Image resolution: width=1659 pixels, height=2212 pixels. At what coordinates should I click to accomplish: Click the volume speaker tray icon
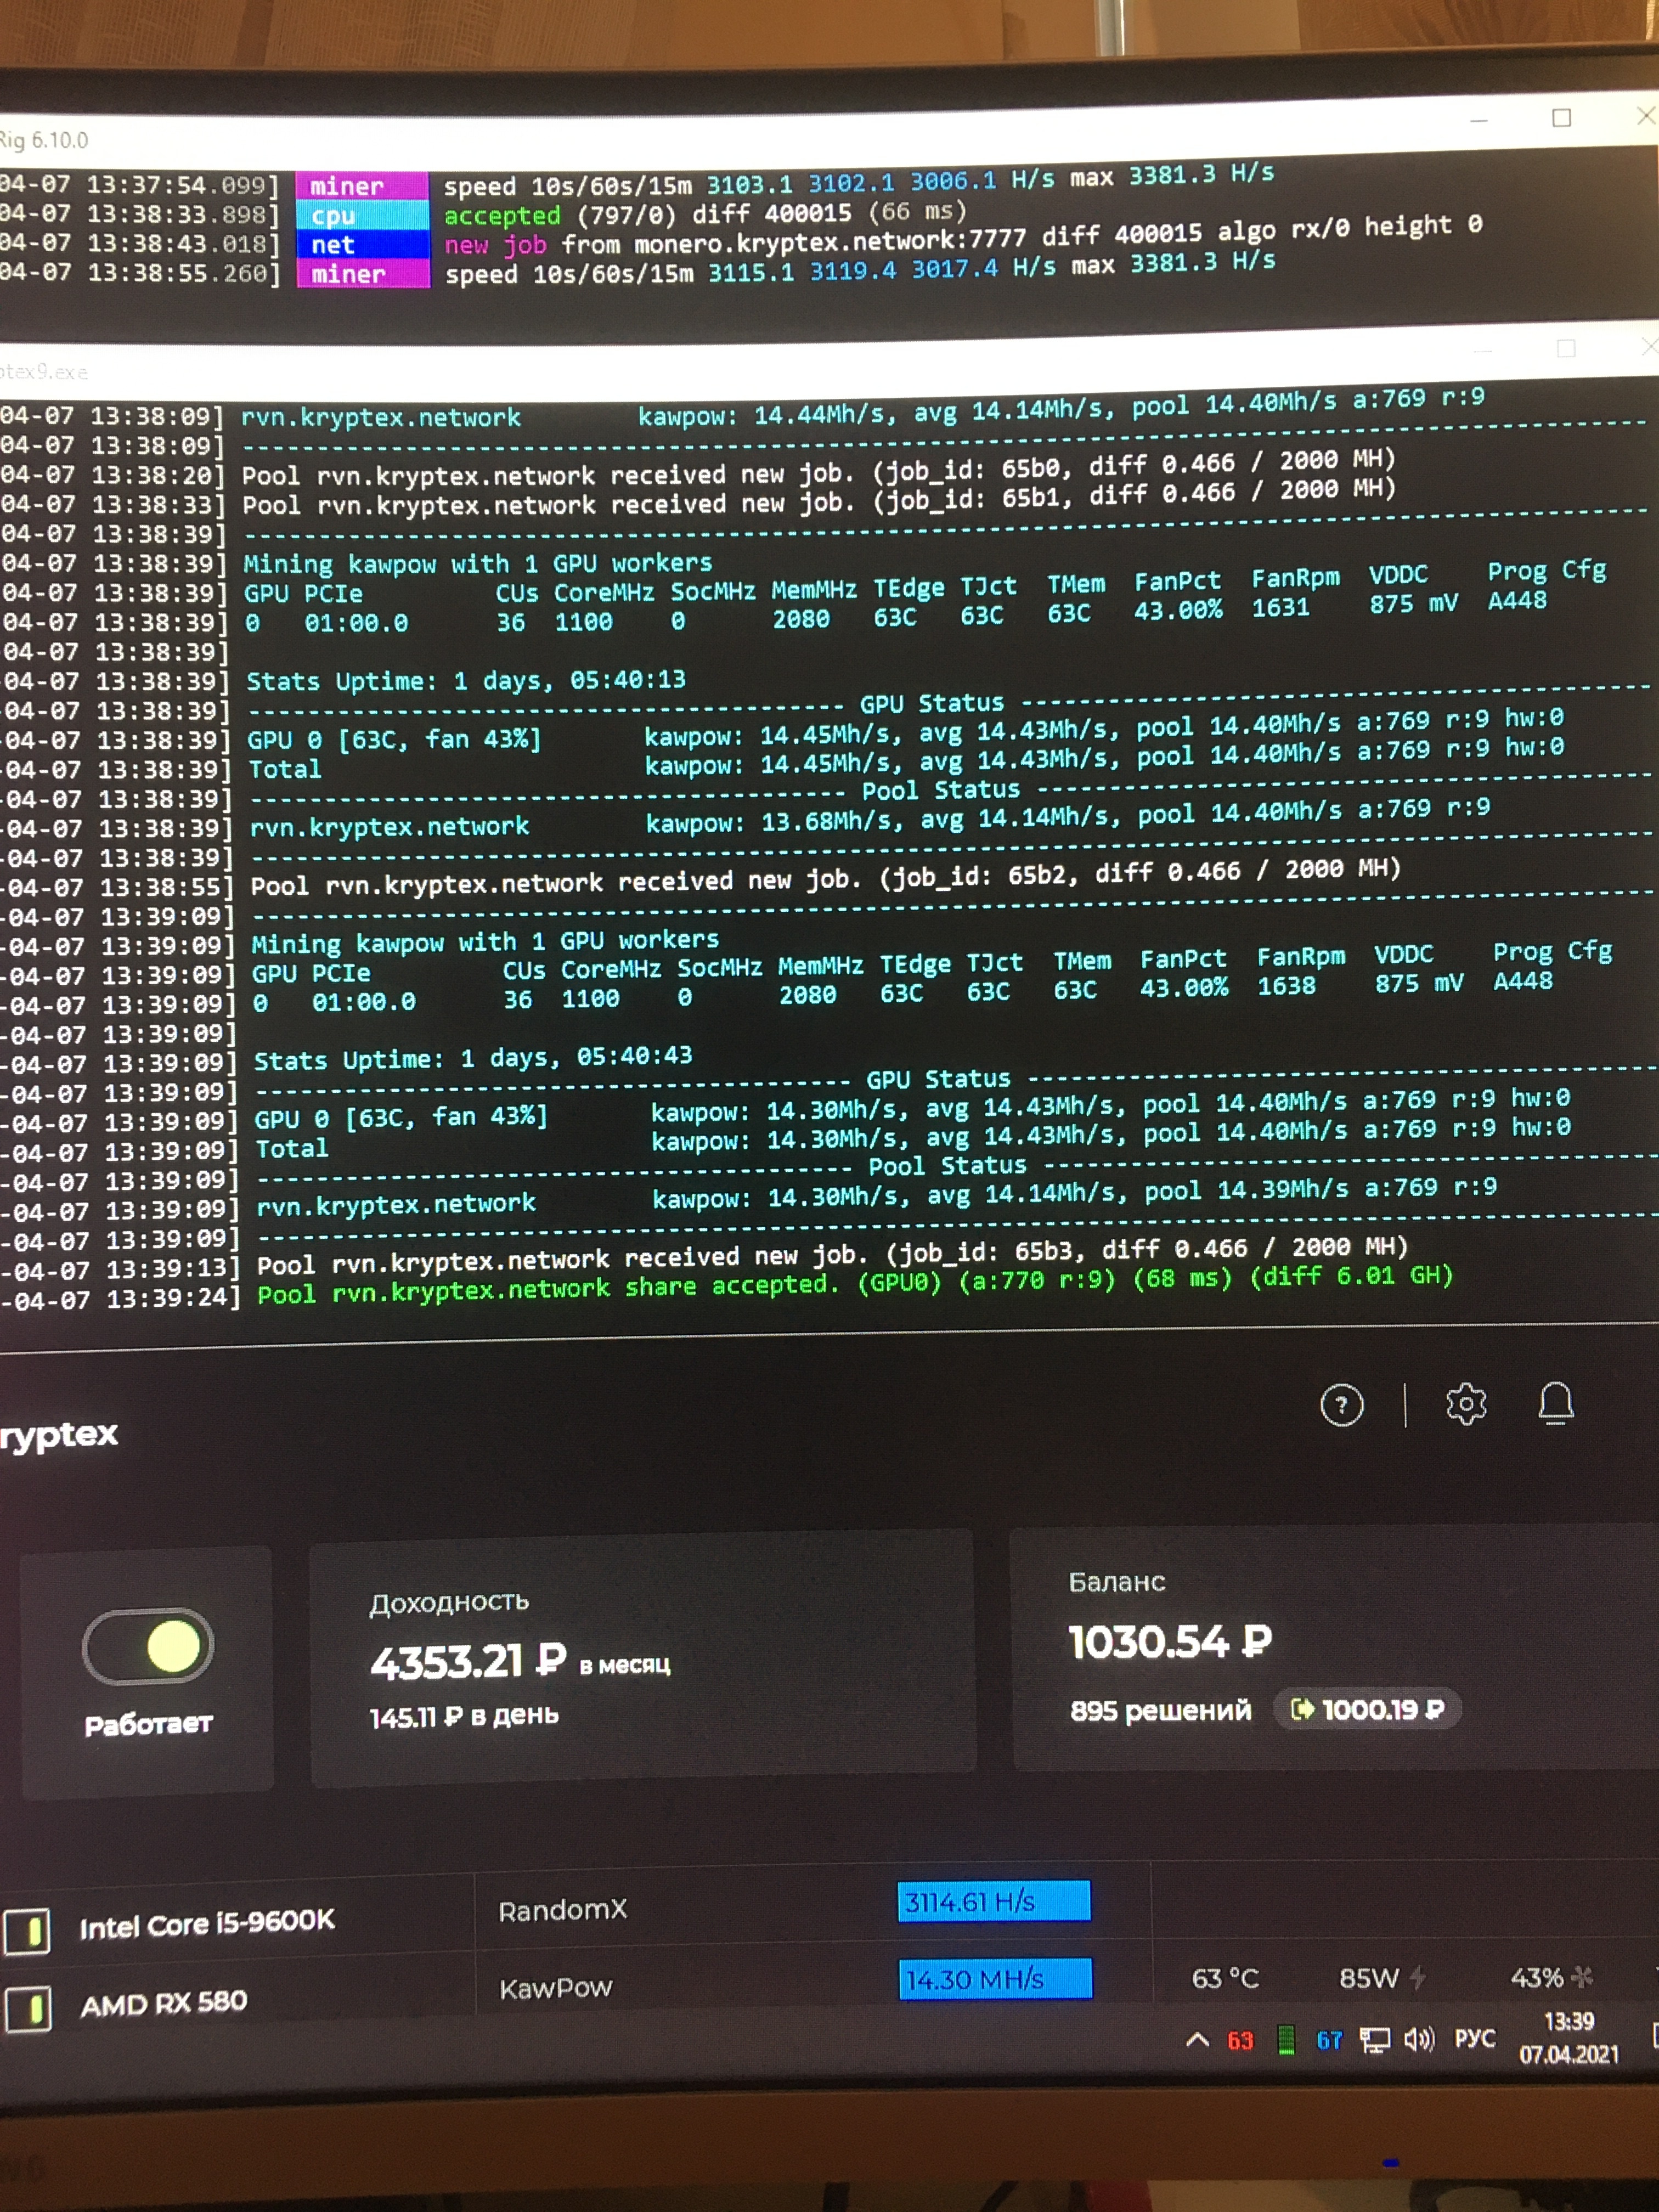tap(1418, 2039)
